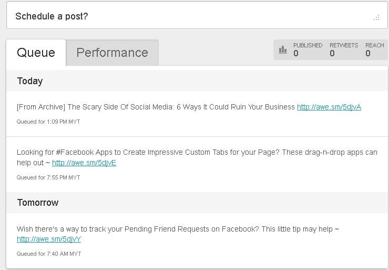Click the 'Queued for 7:40 AM MYT' timestamp
Image resolution: width=389 pixels, height=270 pixels.
49,254
